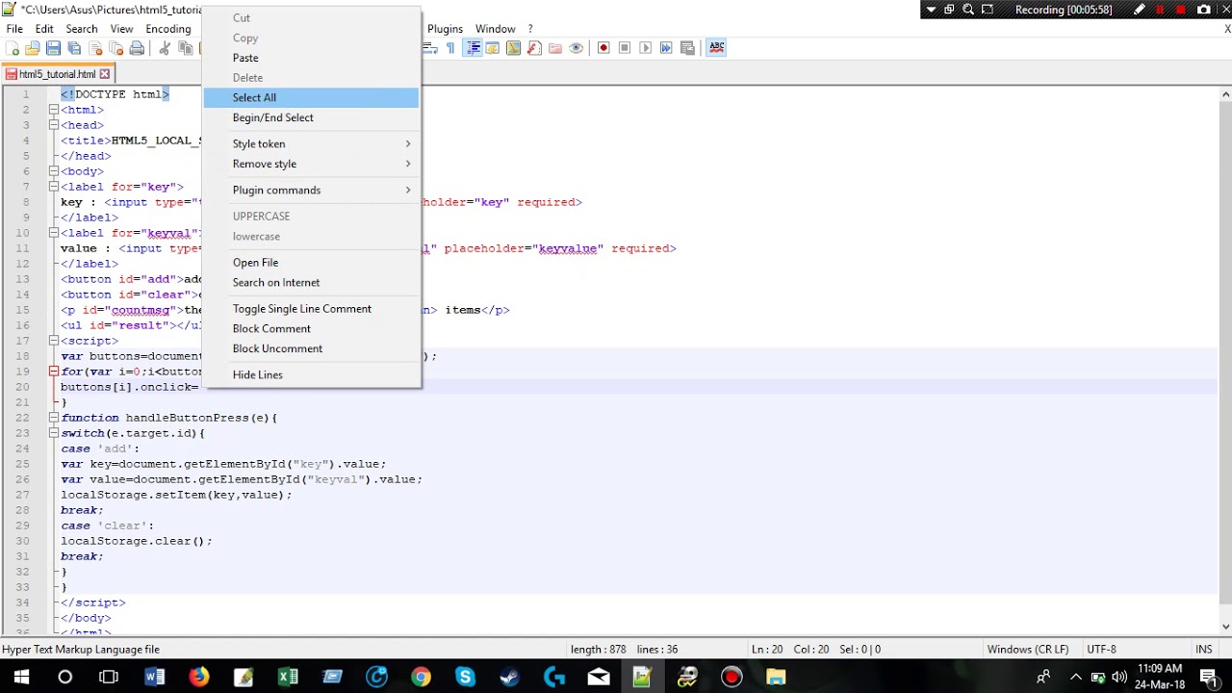This screenshot has width=1232, height=693.
Task: Click the Windows (CR LF) status bar field
Action: [x=1027, y=650]
